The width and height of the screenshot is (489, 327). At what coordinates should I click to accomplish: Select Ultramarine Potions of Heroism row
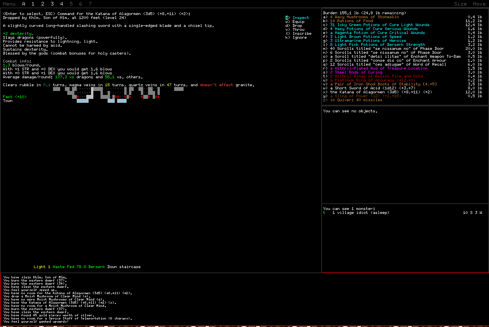tap(402, 41)
